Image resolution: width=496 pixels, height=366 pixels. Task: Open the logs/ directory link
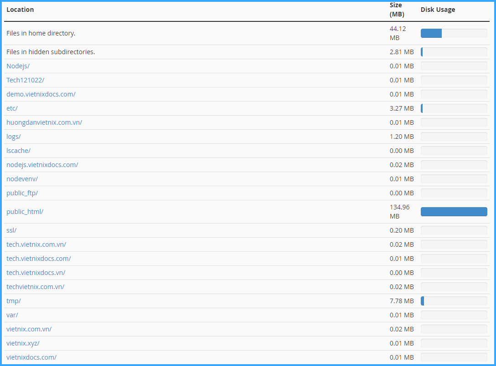[x=14, y=137]
